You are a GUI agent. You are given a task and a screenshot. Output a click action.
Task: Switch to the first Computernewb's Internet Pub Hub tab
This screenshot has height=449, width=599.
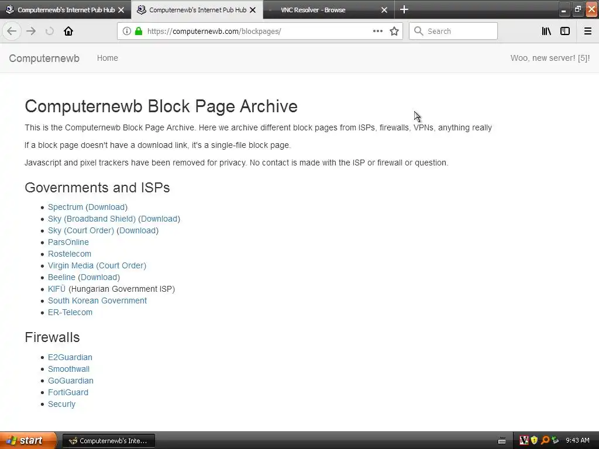[x=66, y=9]
